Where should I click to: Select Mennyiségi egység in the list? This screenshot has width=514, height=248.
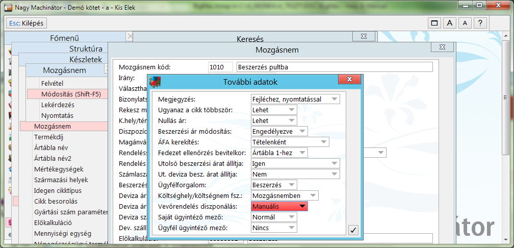point(64,234)
